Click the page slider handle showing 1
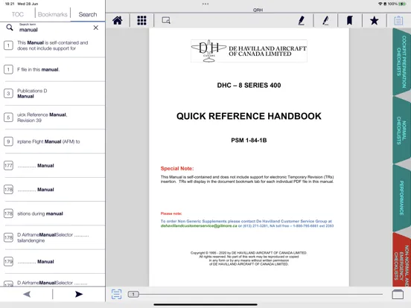Screen dimensions: 411x308 133,294
